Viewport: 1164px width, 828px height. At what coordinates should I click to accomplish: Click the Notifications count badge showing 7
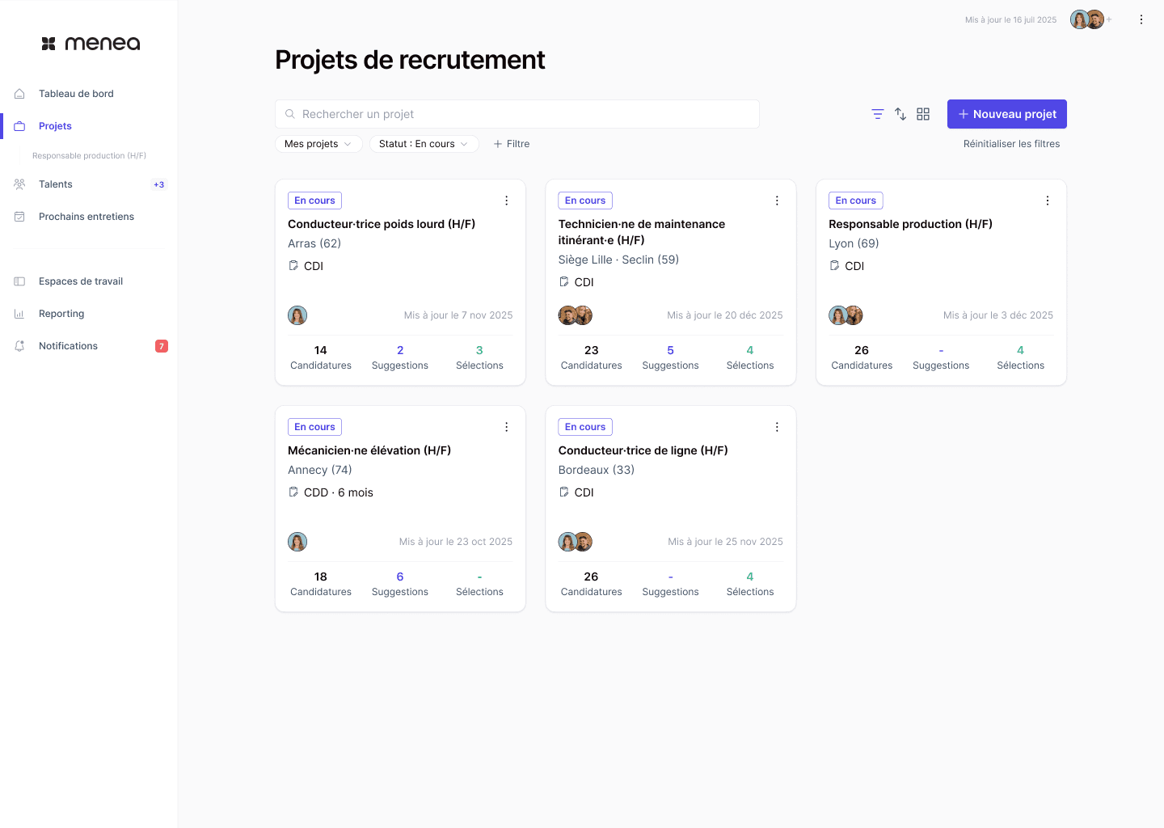tap(162, 345)
